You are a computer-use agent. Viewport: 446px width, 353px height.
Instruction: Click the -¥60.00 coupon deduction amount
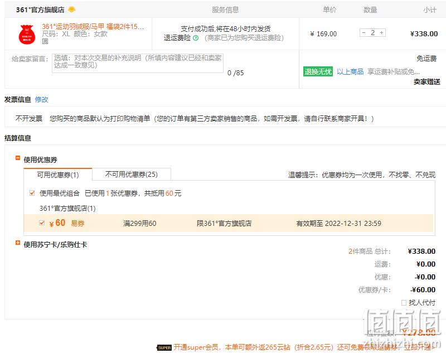point(423,290)
